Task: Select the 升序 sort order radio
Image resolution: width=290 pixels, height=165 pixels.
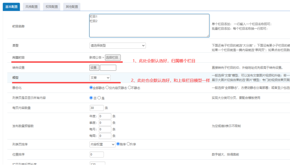Action: coord(128,144)
